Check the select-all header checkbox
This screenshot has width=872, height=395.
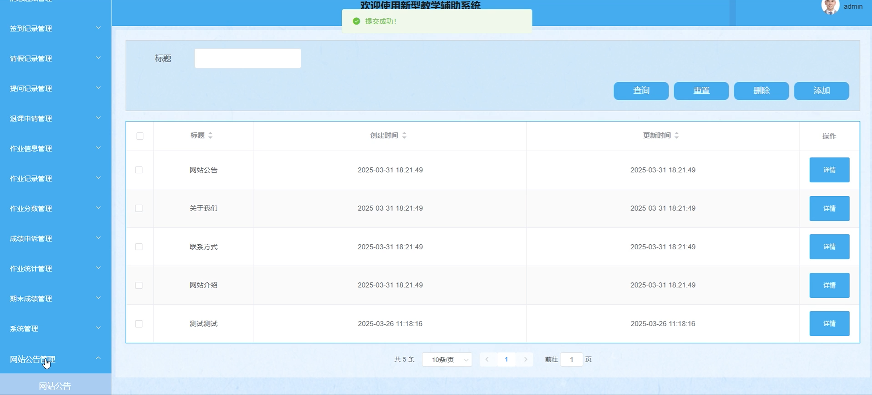(140, 136)
